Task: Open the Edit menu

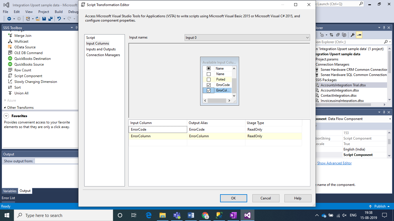Action: point(17,12)
